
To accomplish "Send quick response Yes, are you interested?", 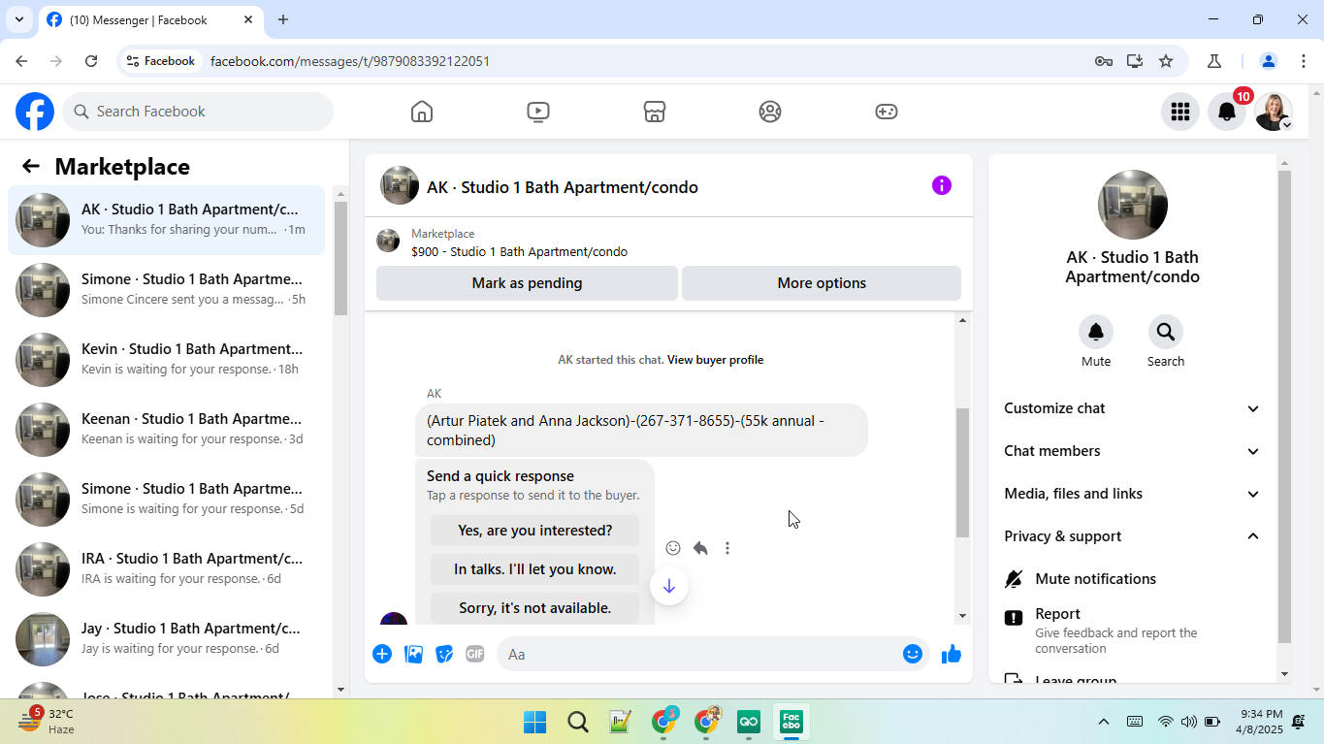I will [535, 531].
